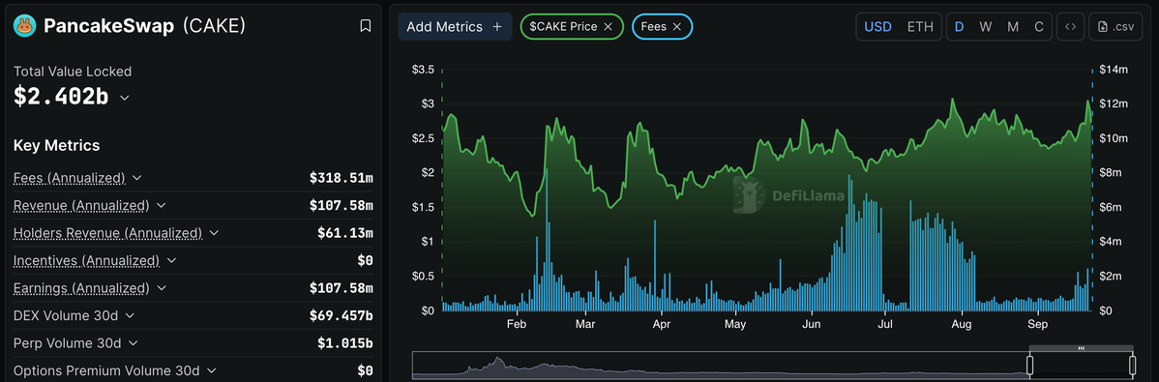Download chart data as .csv

click(x=1114, y=27)
